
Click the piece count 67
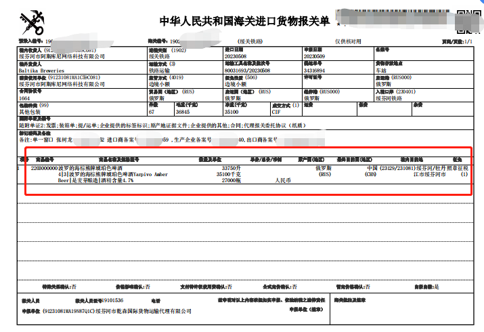[x=152, y=112]
